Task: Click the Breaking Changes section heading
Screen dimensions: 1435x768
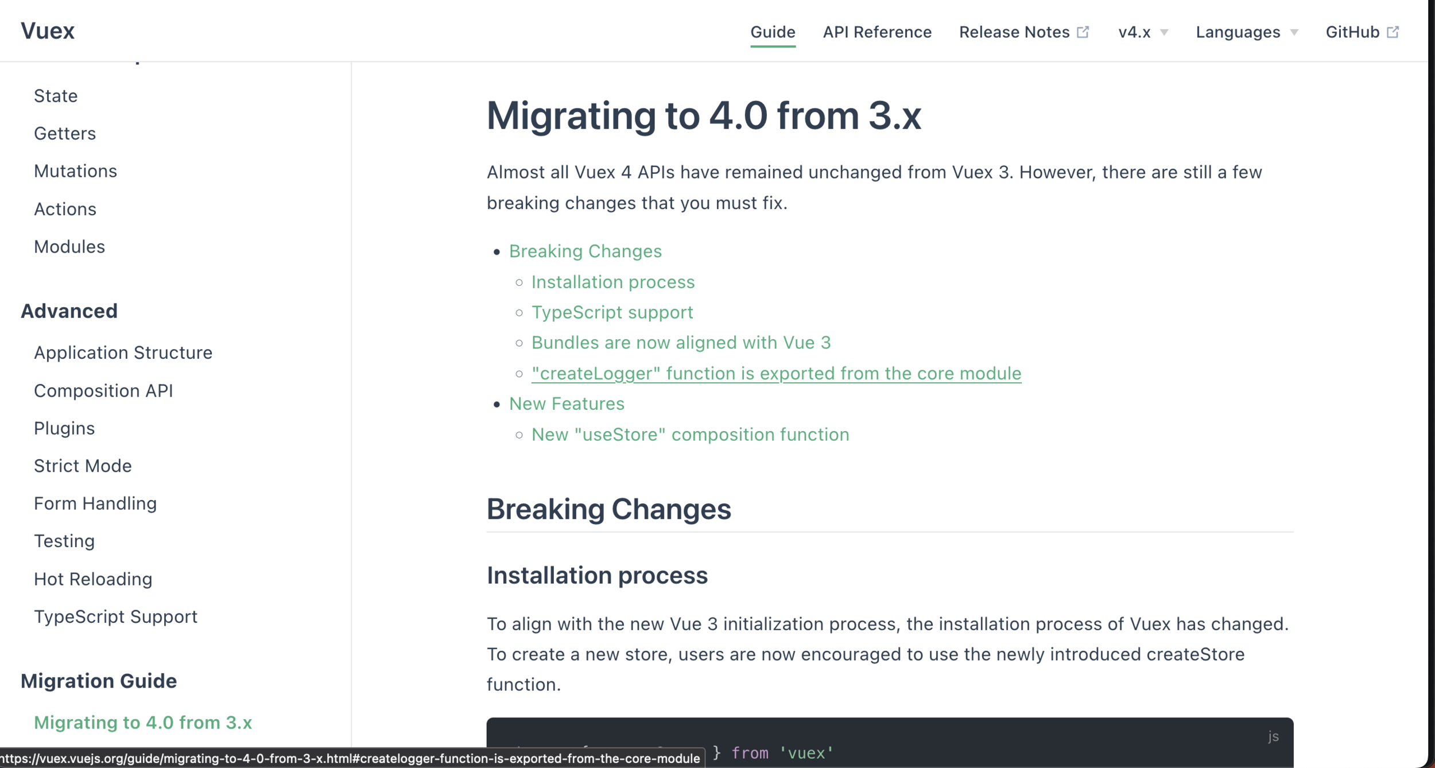Action: [x=608, y=509]
